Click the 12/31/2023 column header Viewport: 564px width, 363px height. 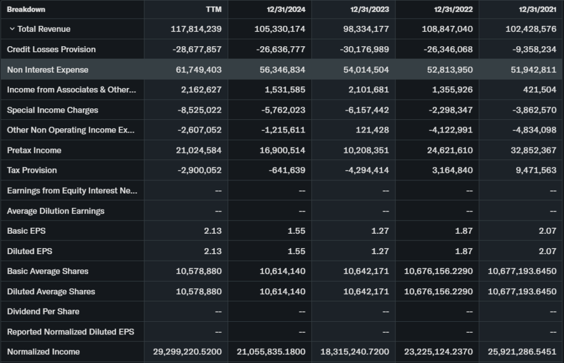(369, 9)
